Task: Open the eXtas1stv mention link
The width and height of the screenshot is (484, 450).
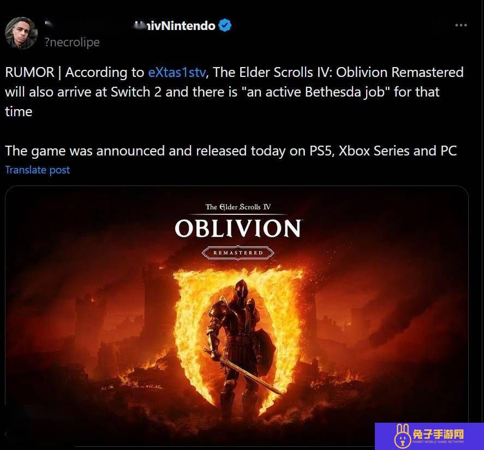Action: 177,73
